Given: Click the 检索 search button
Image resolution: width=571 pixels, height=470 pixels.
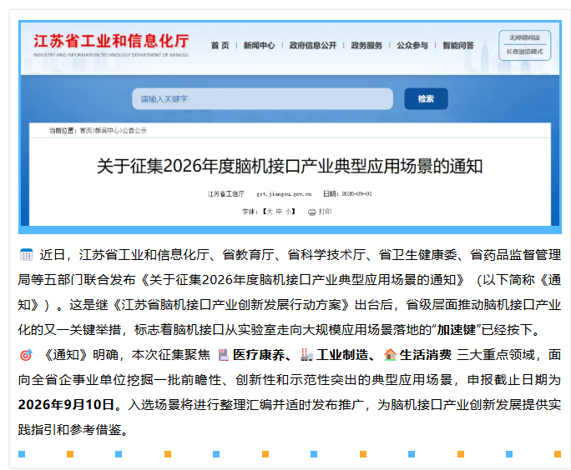Looking at the screenshot, I should tap(426, 99).
